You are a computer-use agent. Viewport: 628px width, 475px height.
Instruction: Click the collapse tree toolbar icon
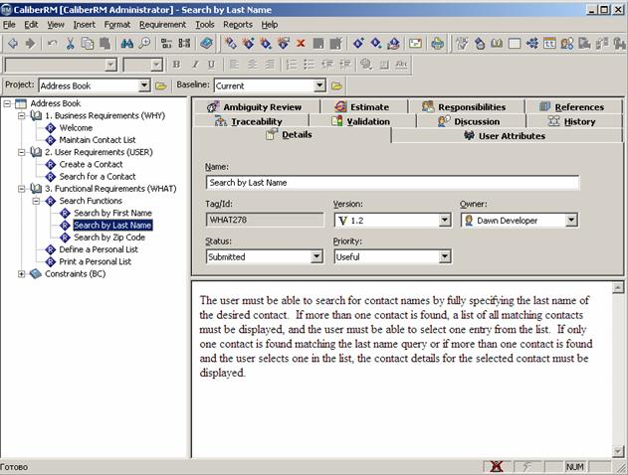click(184, 43)
